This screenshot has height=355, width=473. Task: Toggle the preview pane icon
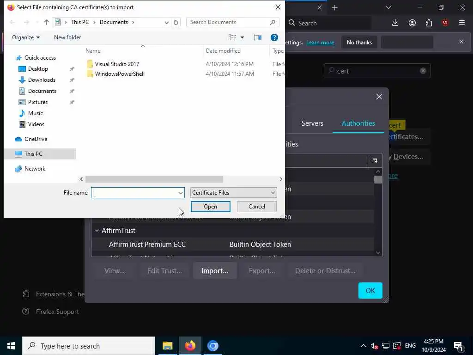tap(258, 37)
